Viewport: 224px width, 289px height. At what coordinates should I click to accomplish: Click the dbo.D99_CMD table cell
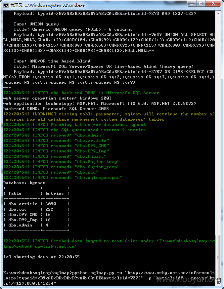[x=23, y=215]
